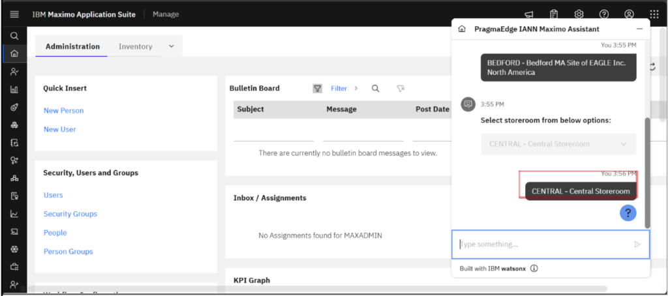Open the line graph icon in sidebar

pyautogui.click(x=14, y=214)
